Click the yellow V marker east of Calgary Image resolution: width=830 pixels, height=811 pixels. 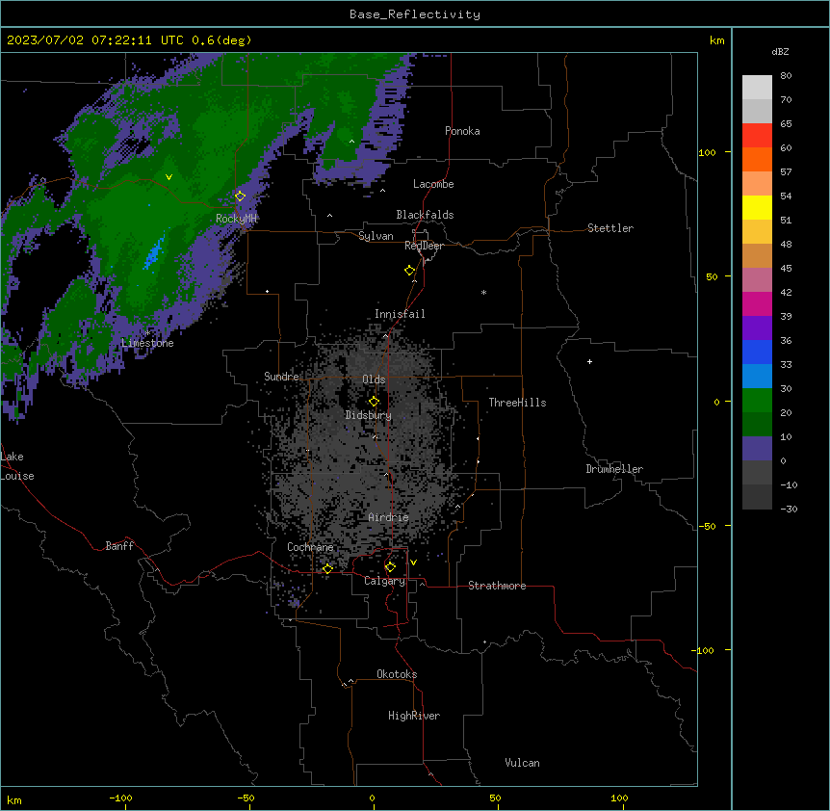click(x=413, y=562)
